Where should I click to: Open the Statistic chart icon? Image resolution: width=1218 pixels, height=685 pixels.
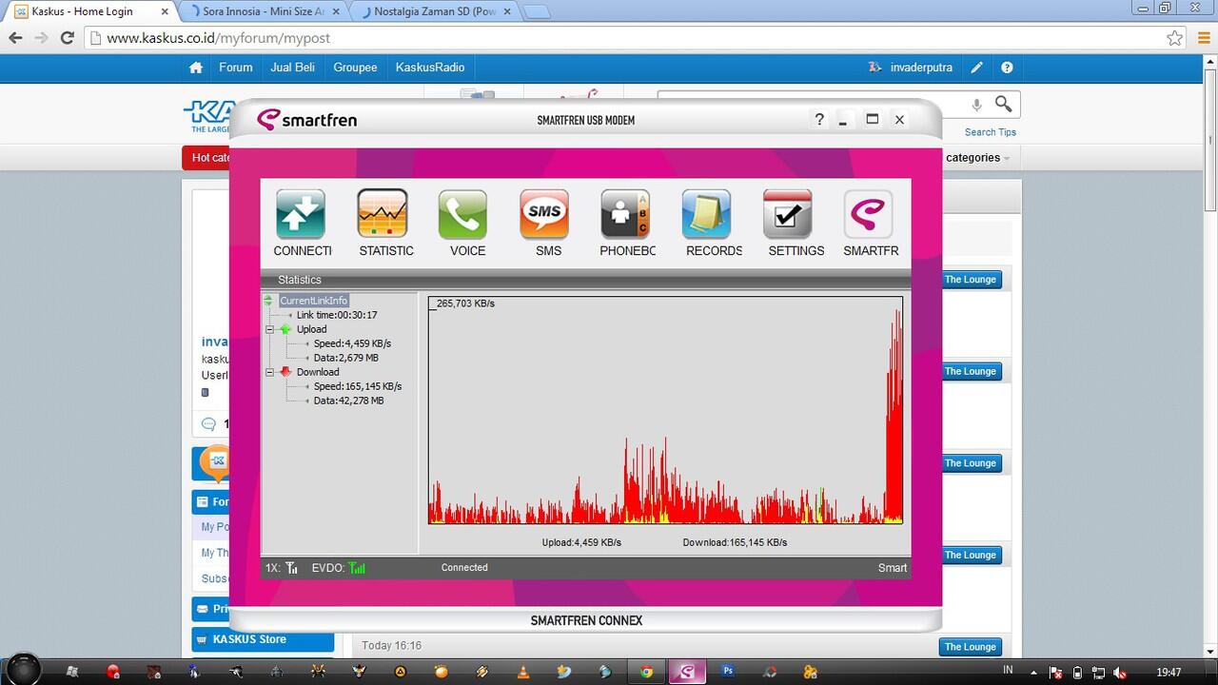[383, 214]
